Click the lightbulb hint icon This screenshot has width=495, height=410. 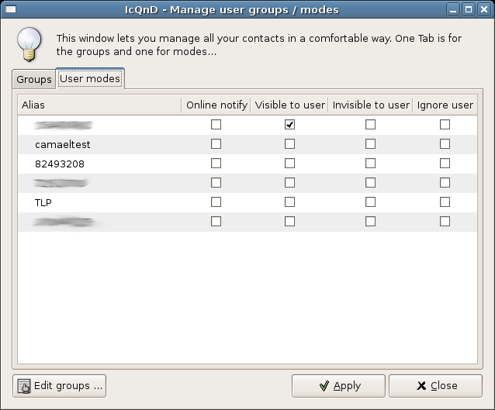click(29, 45)
